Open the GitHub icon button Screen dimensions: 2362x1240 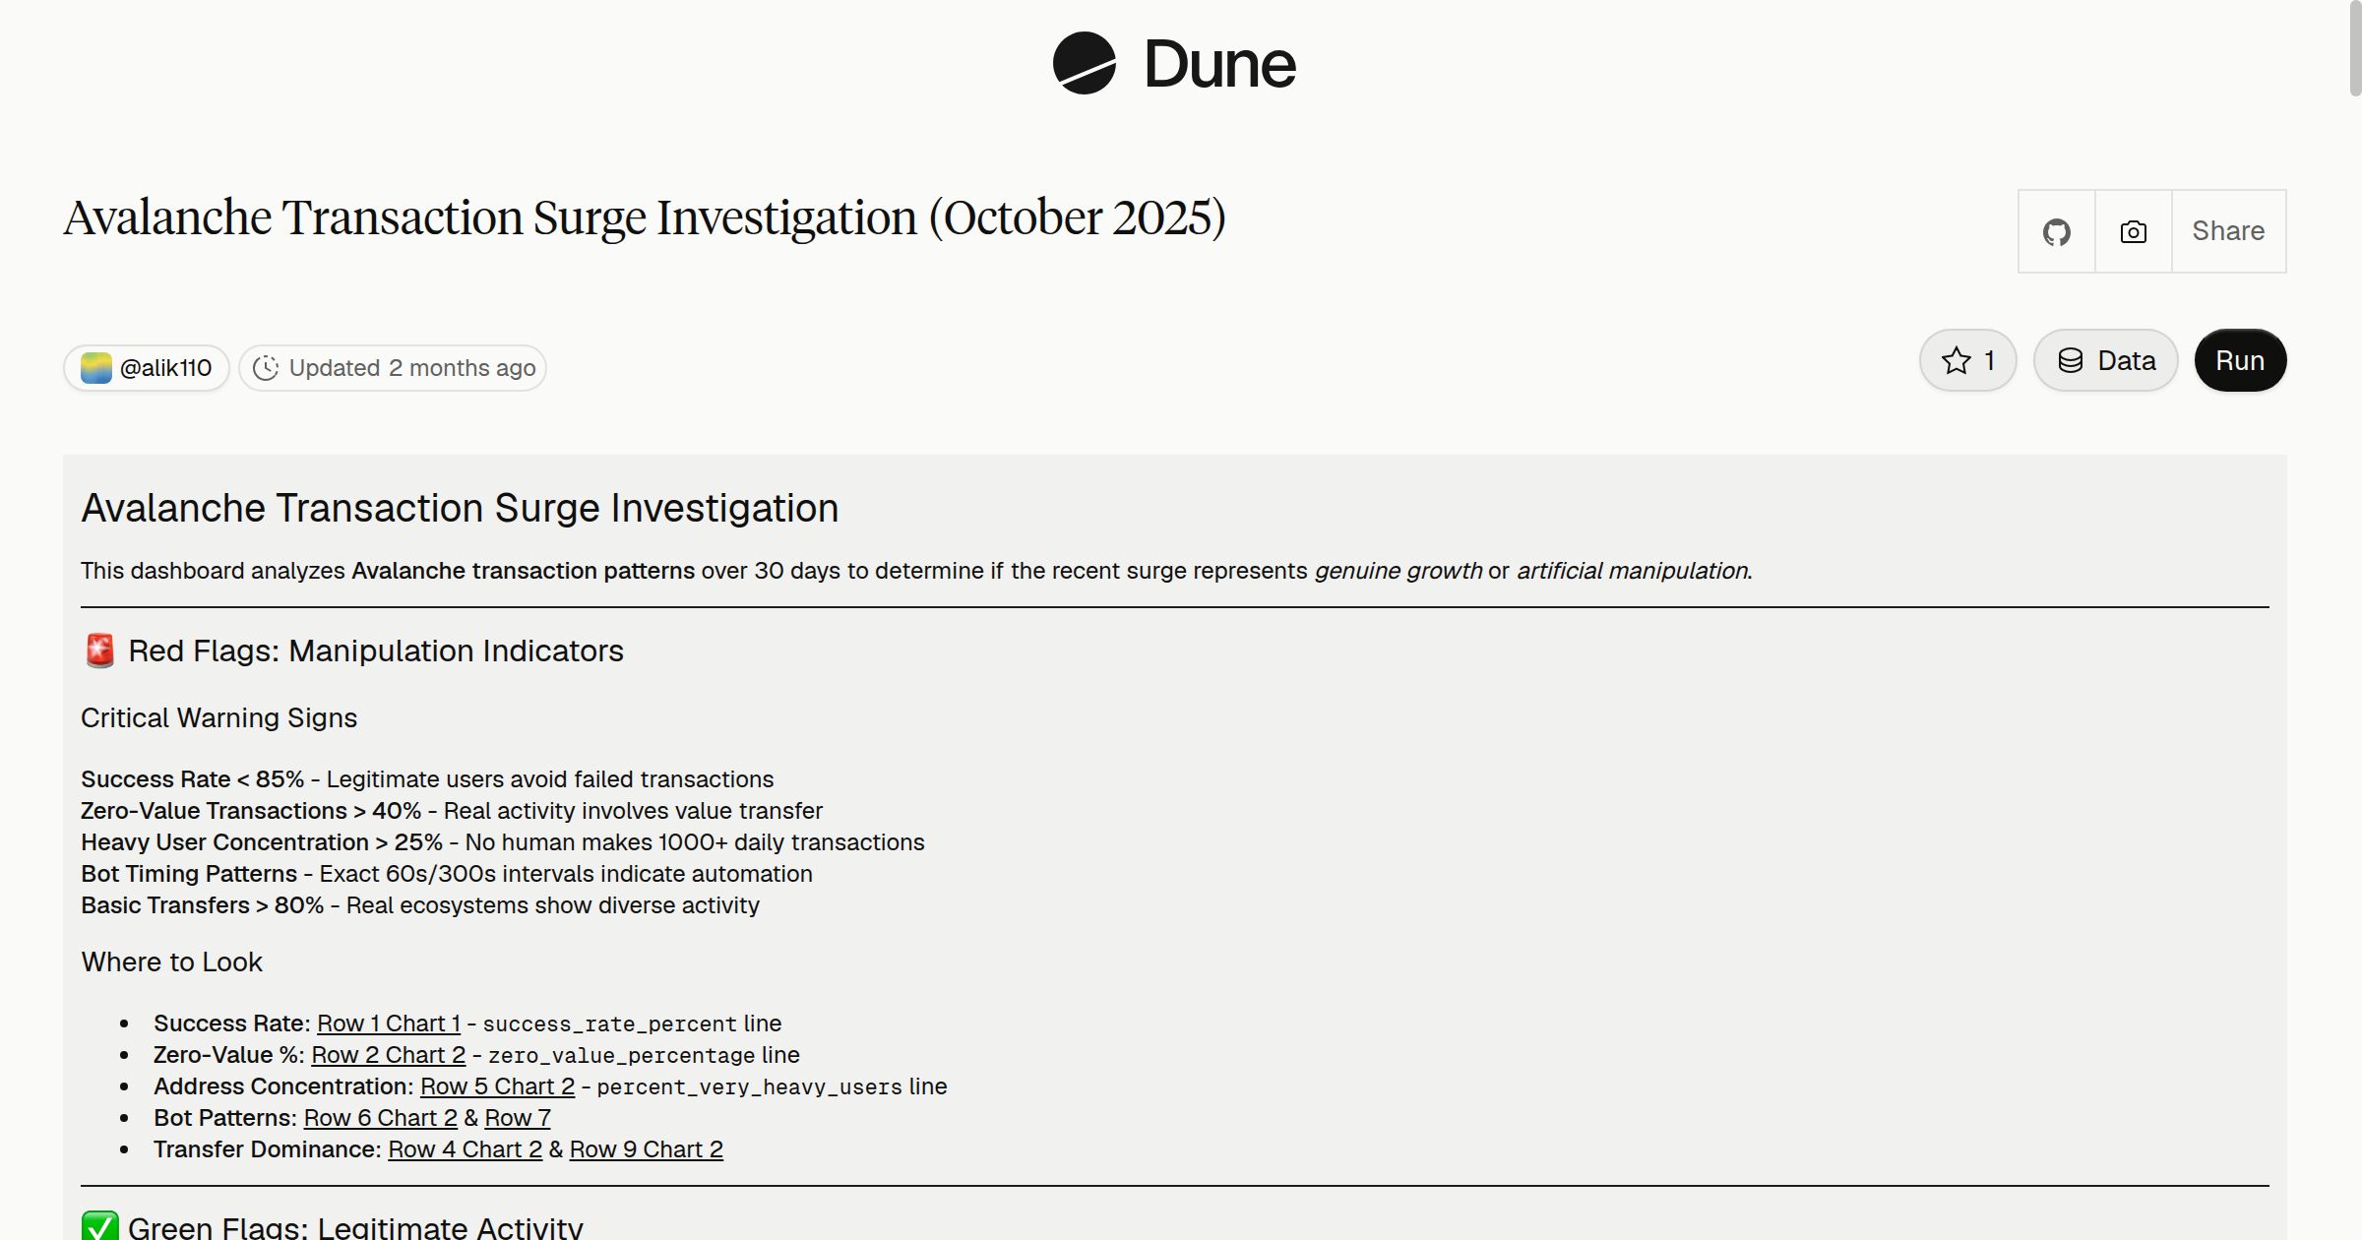[x=2057, y=231]
